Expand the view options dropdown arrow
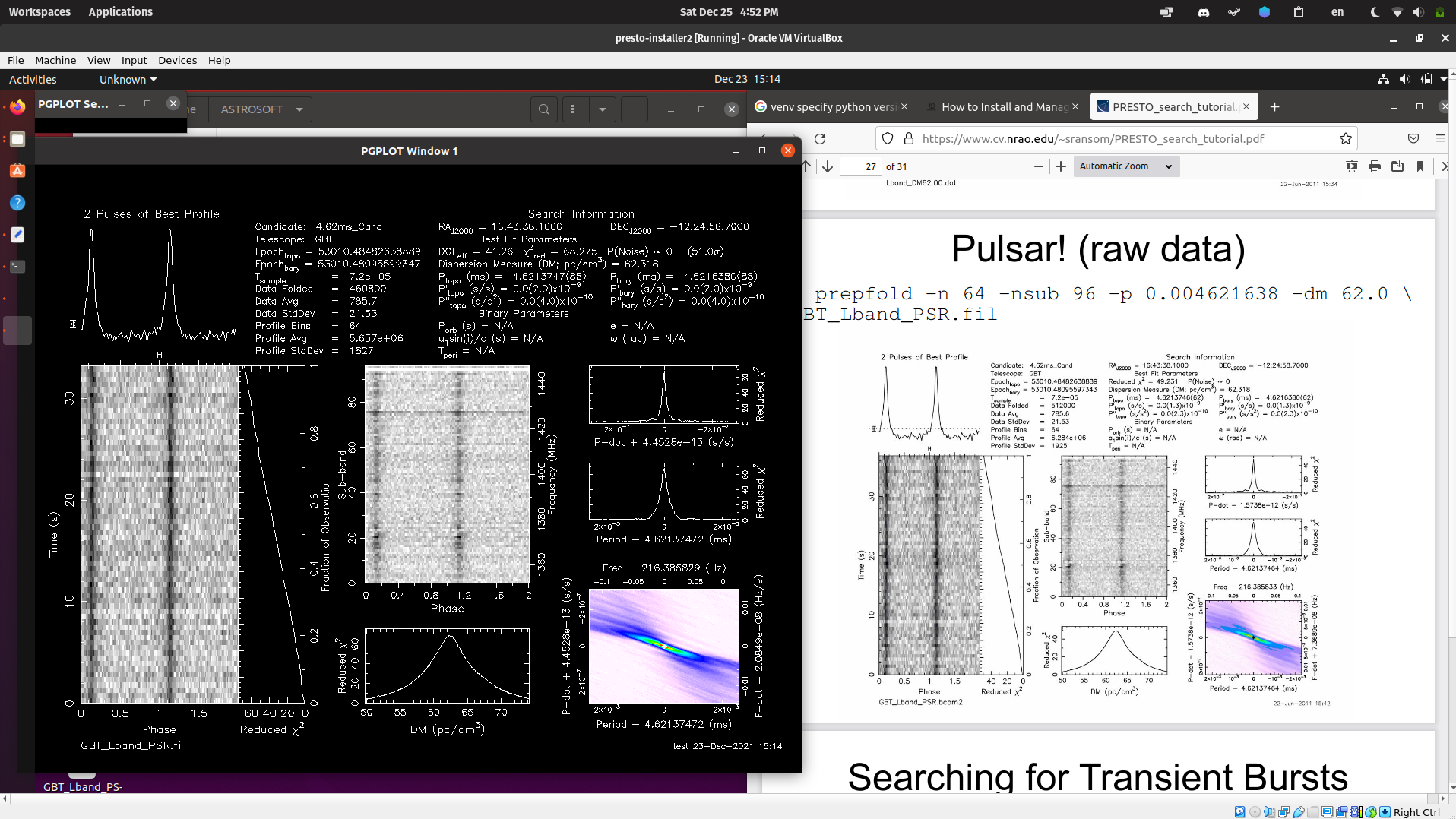The image size is (1456, 819). pyautogui.click(x=602, y=109)
